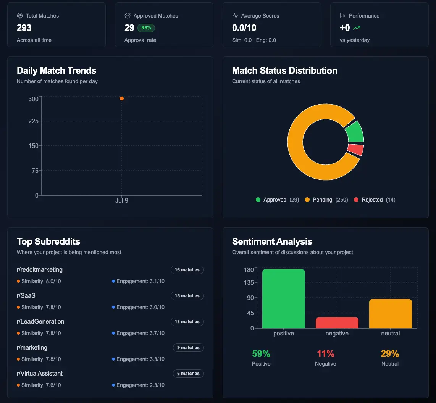Screen dimensions: 436x403
Task: Click the green Approved donut segment
Action: coord(355,132)
